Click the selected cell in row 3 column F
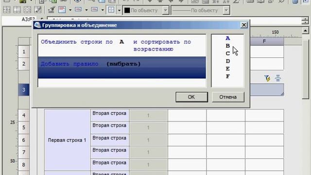The width and height of the screenshot is (311, 175). (x=267, y=89)
